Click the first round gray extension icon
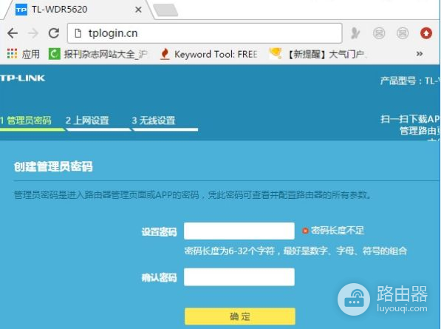441x329 pixels. point(379,33)
